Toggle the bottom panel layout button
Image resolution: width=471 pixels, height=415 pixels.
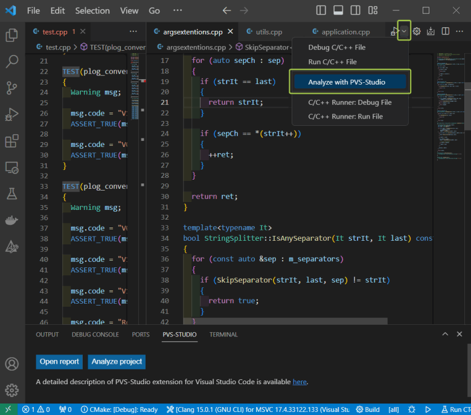click(339, 10)
